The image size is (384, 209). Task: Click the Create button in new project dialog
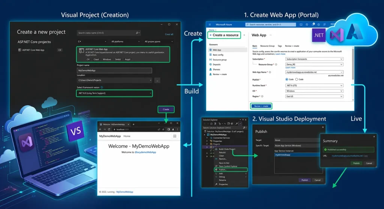point(166,109)
